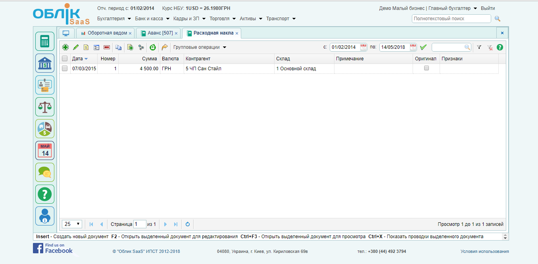Click the copy document icon in toolbar
This screenshot has height=264, width=538.
118,47
